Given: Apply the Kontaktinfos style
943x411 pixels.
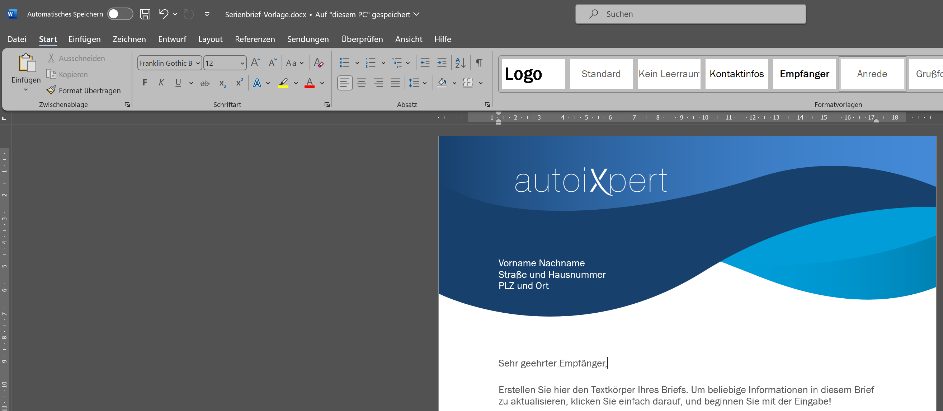Looking at the screenshot, I should tap(736, 74).
